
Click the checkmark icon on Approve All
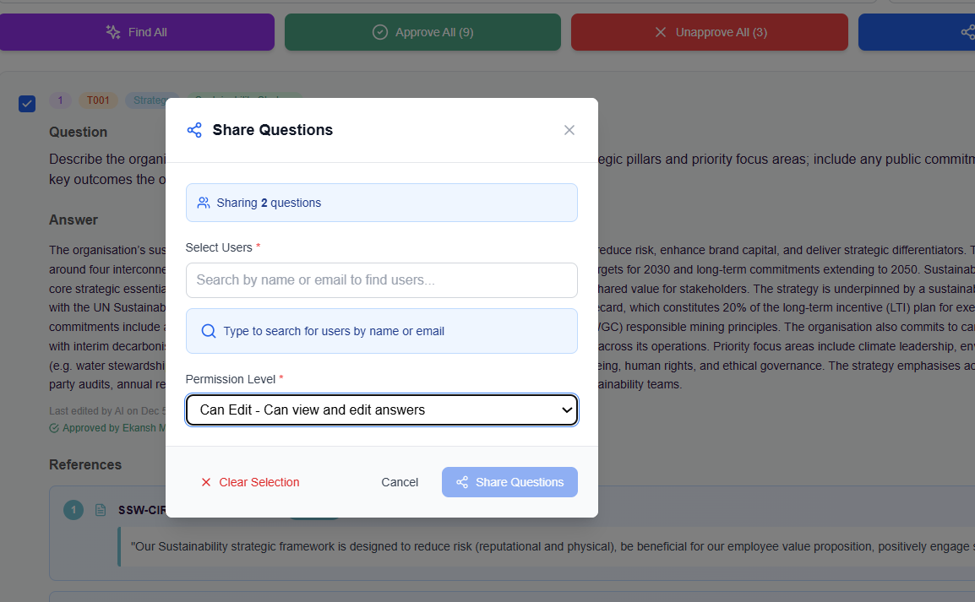click(x=380, y=32)
